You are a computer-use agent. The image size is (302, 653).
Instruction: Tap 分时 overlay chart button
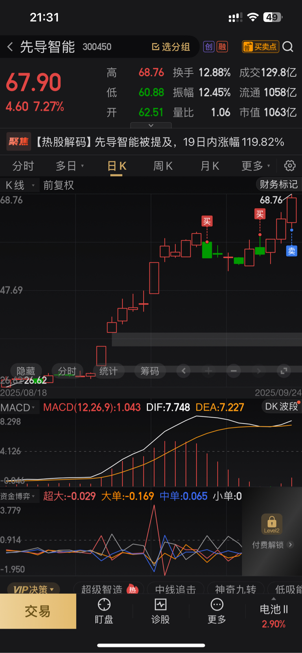click(x=67, y=371)
